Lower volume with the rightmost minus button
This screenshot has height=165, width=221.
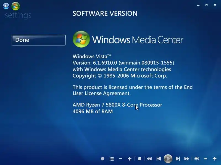coord(206,159)
